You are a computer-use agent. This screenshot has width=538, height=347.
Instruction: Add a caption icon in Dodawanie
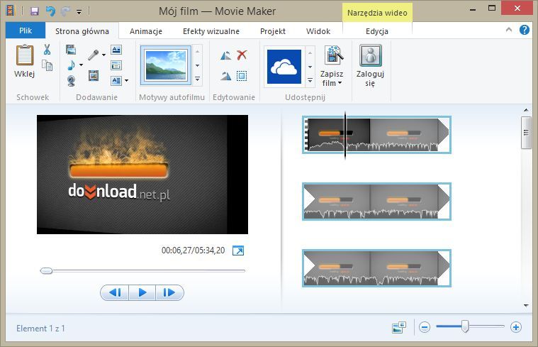[116, 65]
